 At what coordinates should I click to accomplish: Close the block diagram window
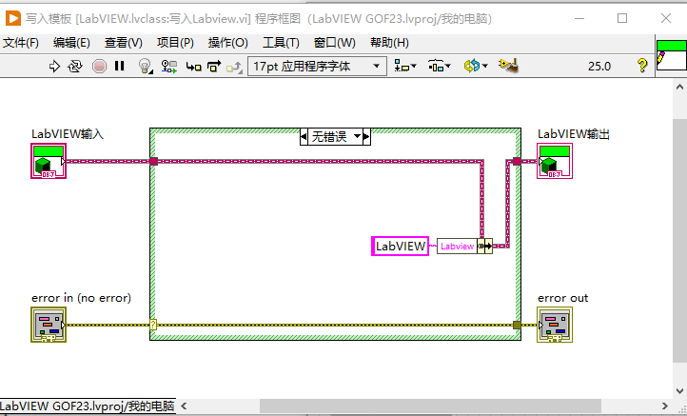pos(666,18)
